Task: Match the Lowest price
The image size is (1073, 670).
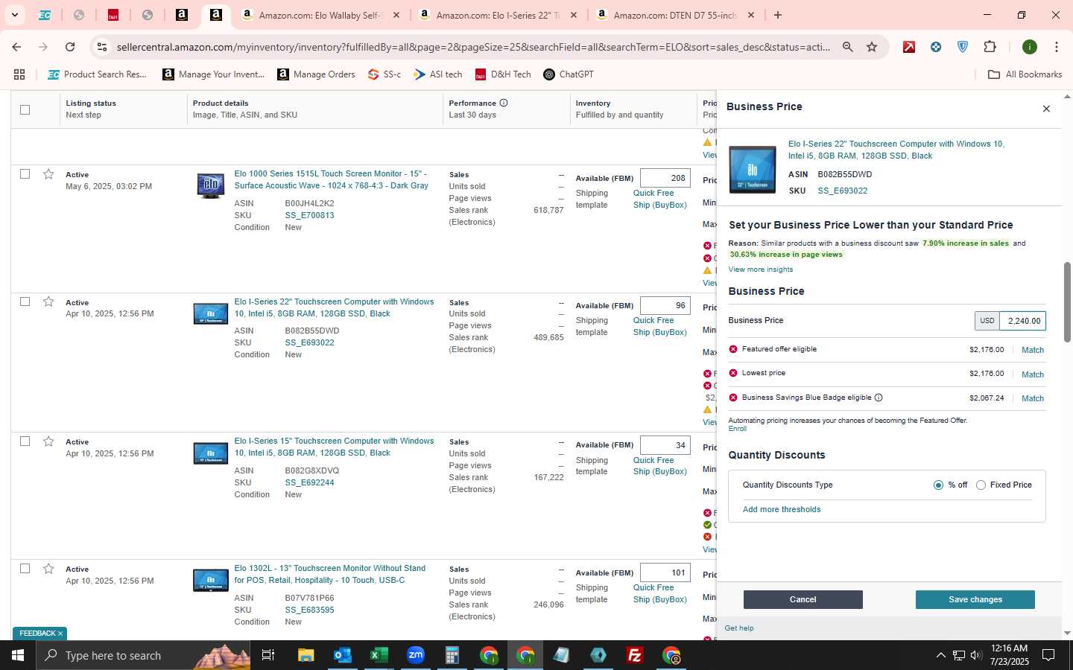Action: pos(1032,374)
